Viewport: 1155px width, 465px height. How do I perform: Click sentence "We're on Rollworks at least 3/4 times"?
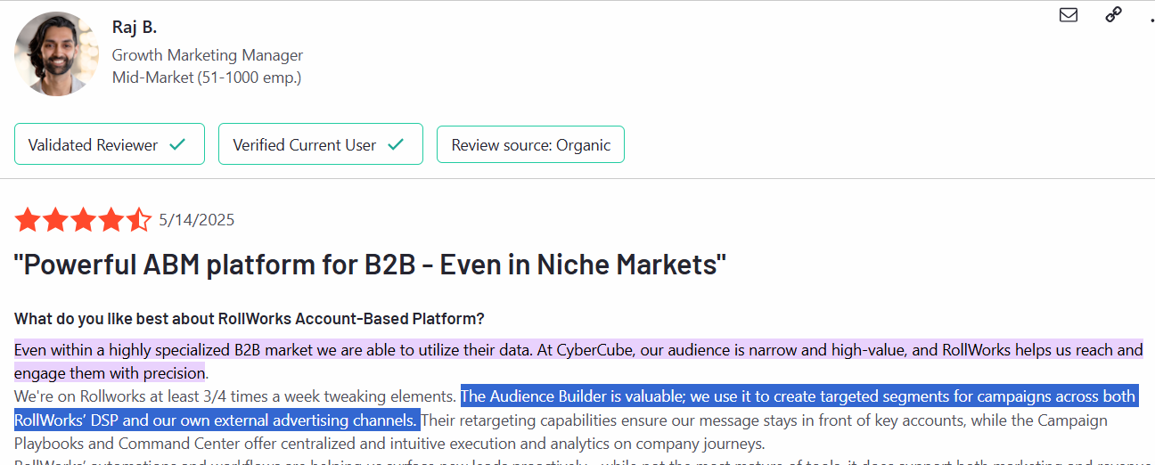click(x=236, y=396)
